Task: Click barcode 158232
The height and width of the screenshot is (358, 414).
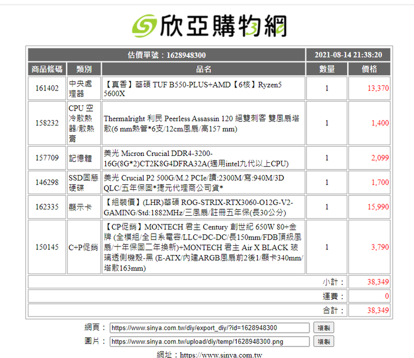Action: pos(47,123)
